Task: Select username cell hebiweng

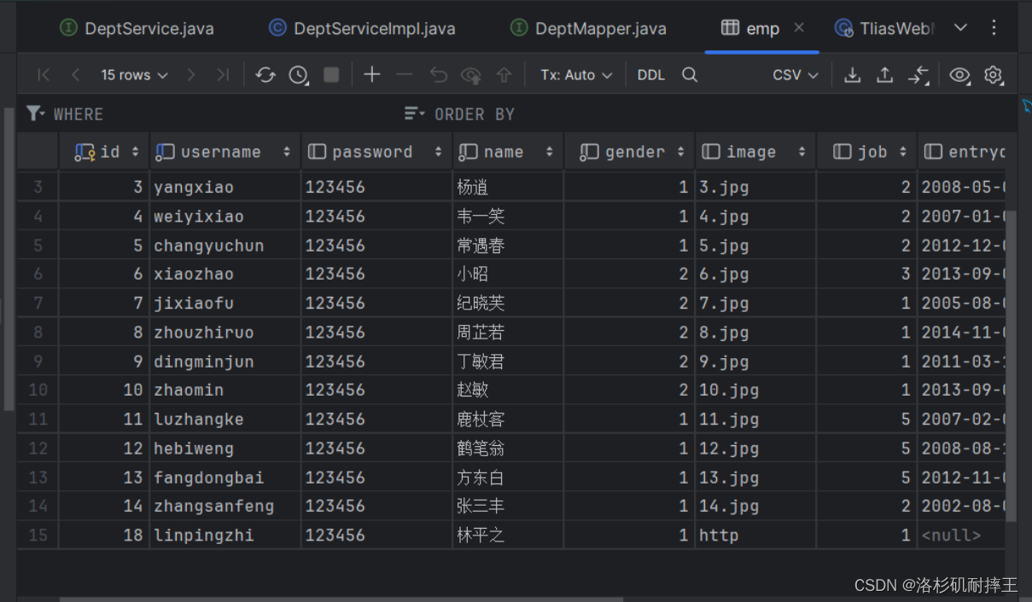Action: (225, 448)
